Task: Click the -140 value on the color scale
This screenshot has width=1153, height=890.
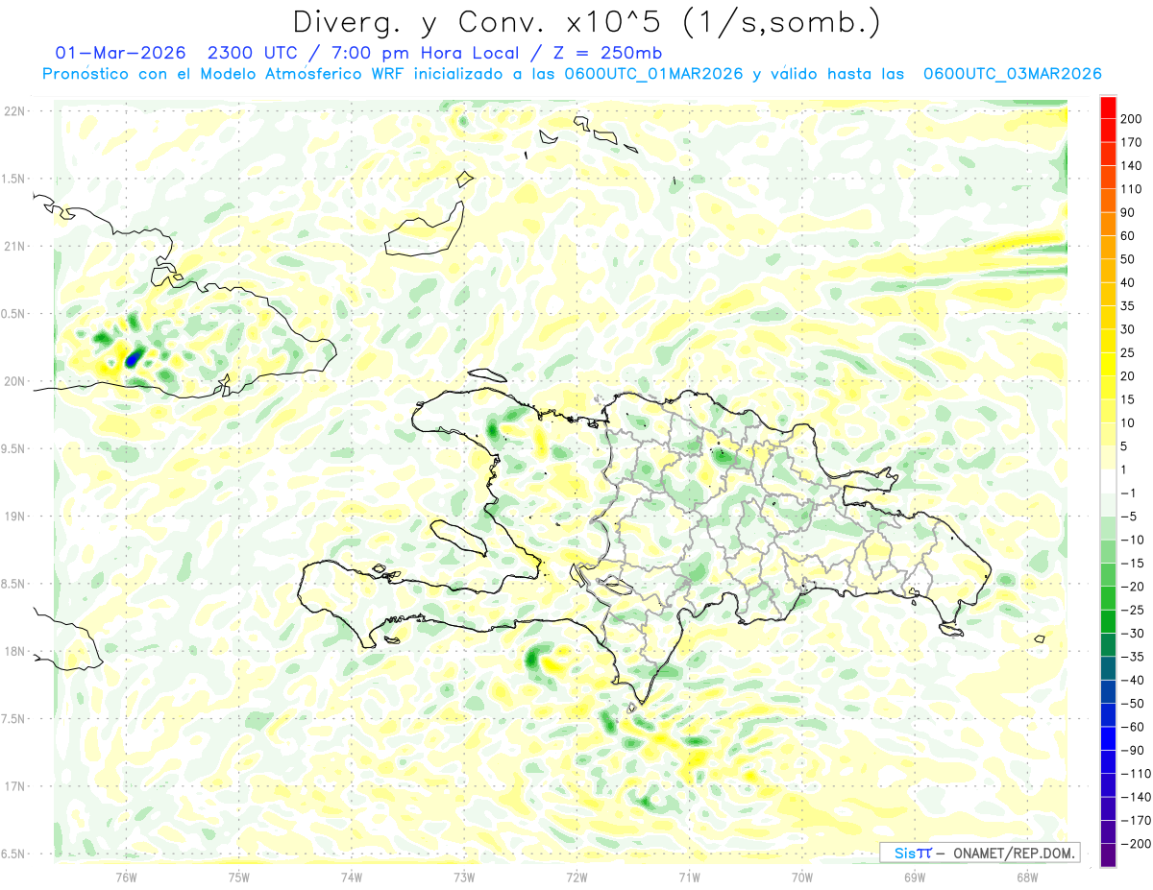Action: point(1137,797)
